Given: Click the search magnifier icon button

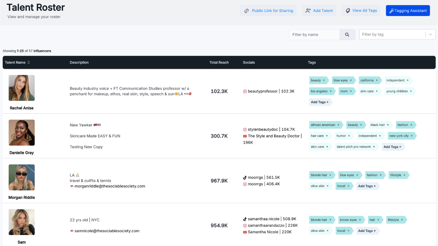Looking at the screenshot, I should [x=347, y=35].
